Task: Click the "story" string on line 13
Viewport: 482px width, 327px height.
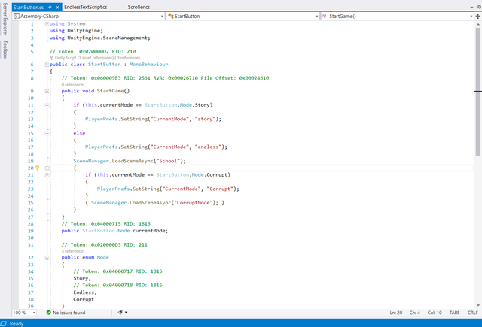Action: 205,119
